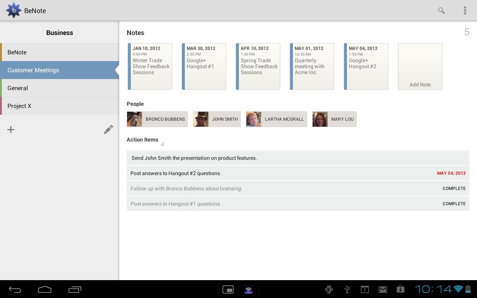Open the Recent Apps switcher
477x298 pixels.
74,289
